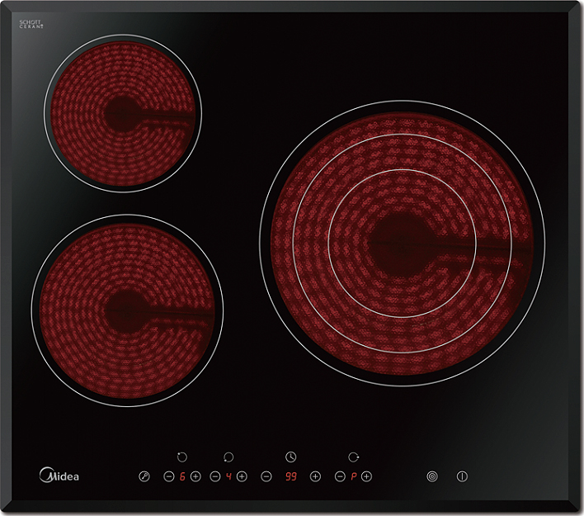The image size is (584, 516).
Task: Increase heat level showing 4
Action: pos(242,476)
